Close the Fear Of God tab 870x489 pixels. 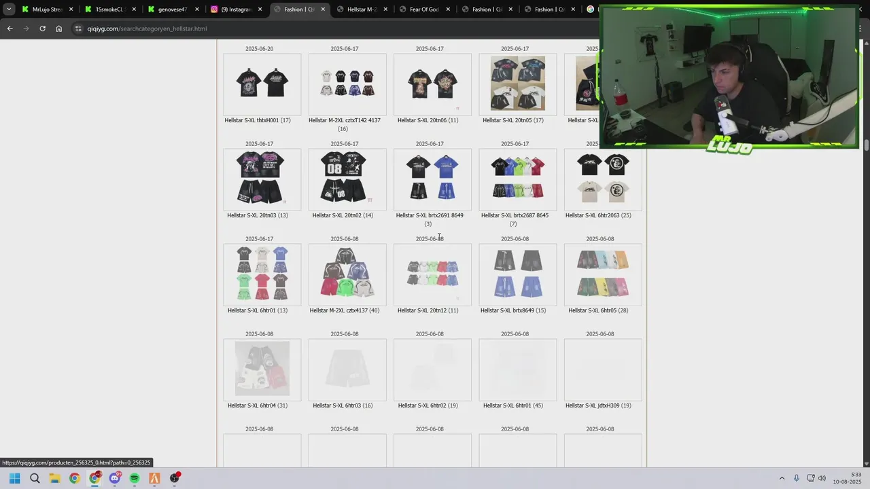click(x=448, y=10)
